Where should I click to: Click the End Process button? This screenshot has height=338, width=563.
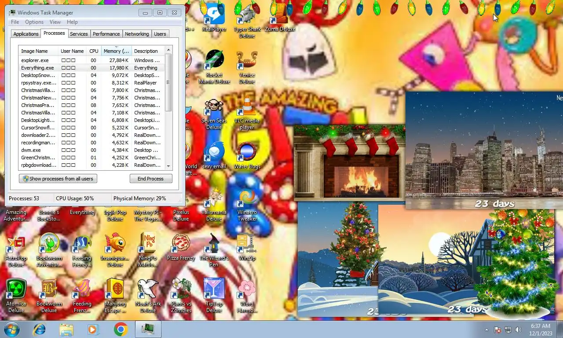point(151,179)
